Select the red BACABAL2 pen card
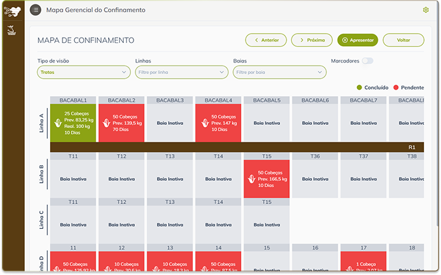The height and width of the screenshot is (275, 441). click(x=122, y=123)
